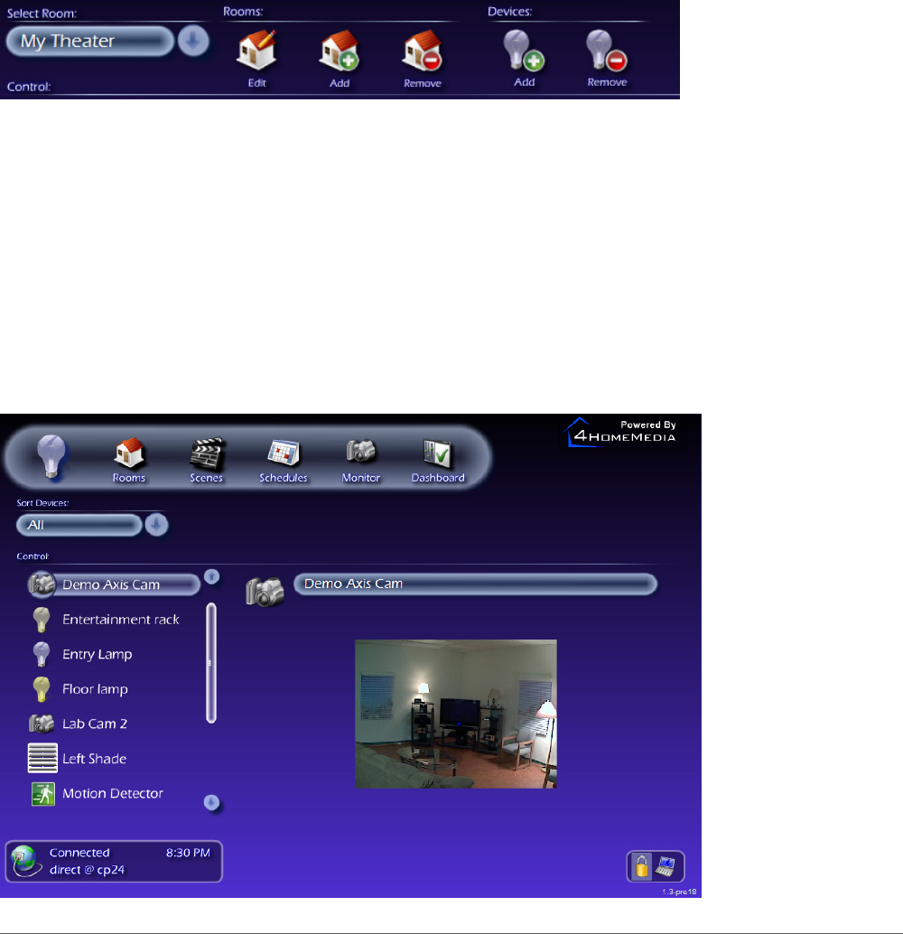Click the Connected status text
Image resolution: width=903 pixels, height=934 pixels.
(79, 853)
